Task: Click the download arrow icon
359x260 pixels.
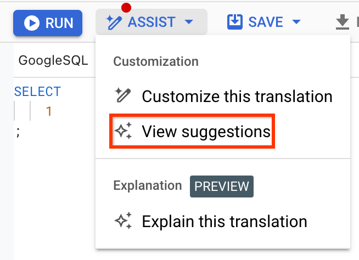Action: (x=343, y=22)
